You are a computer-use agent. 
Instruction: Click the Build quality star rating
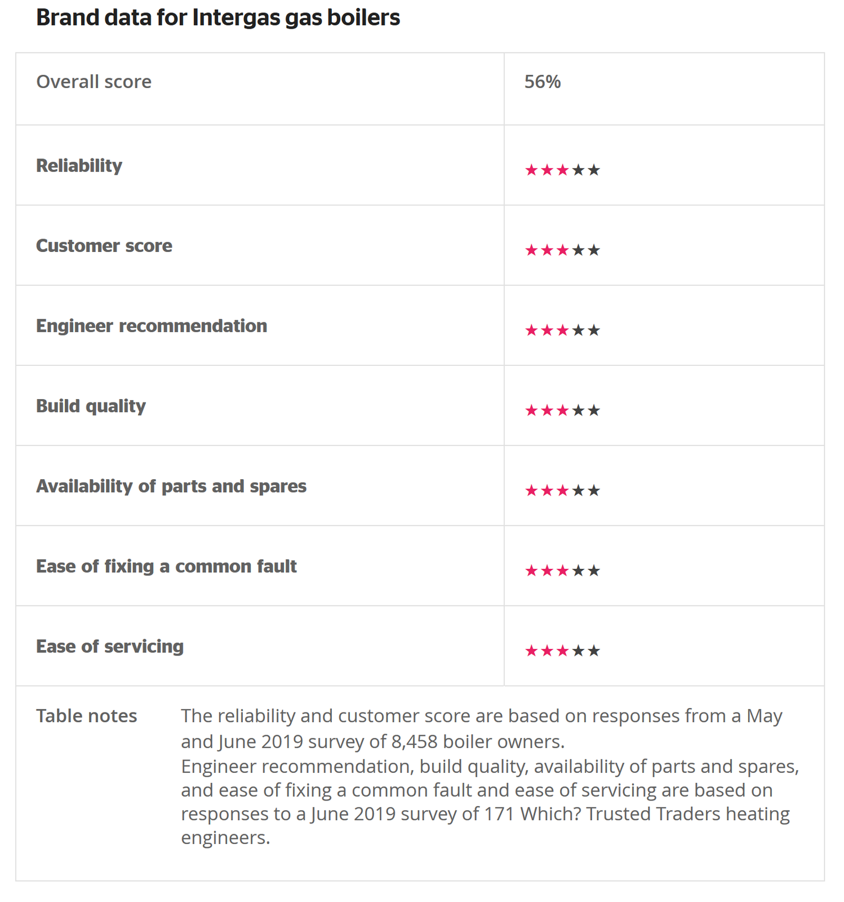[562, 410]
